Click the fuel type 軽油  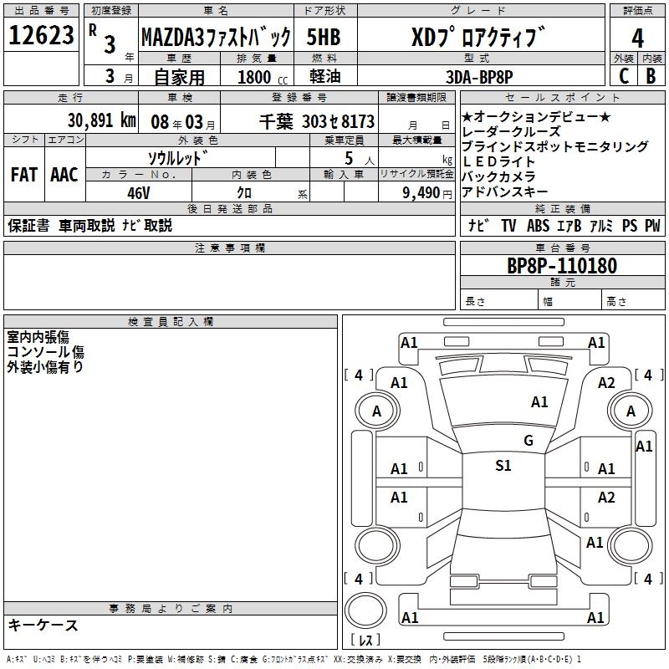click(x=325, y=76)
